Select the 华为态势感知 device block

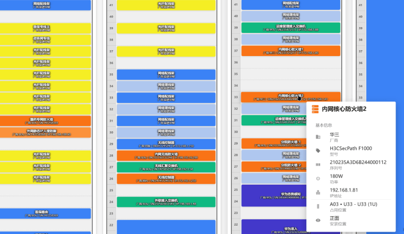pyautogui.click(x=274, y=196)
